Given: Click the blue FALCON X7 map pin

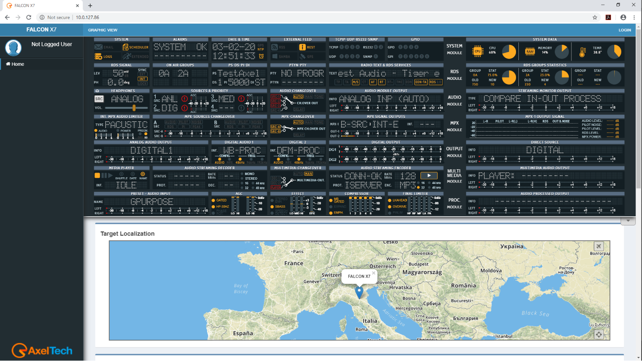Looking at the screenshot, I should 359,292.
